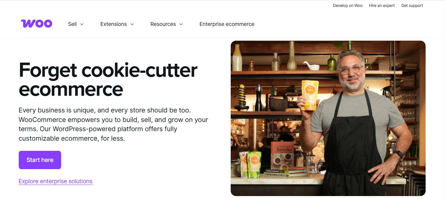Open the Enterprise ecommerce nav item
The height and width of the screenshot is (199, 445).
coord(227,24)
